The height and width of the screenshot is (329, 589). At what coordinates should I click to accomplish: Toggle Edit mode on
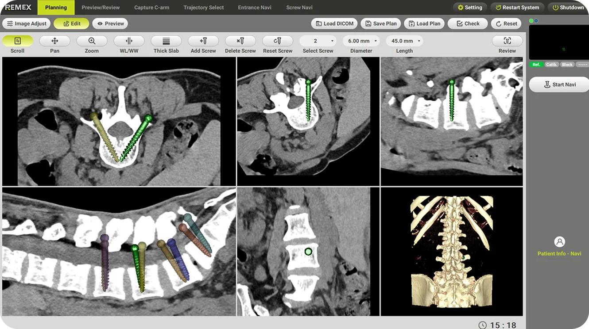click(x=71, y=24)
